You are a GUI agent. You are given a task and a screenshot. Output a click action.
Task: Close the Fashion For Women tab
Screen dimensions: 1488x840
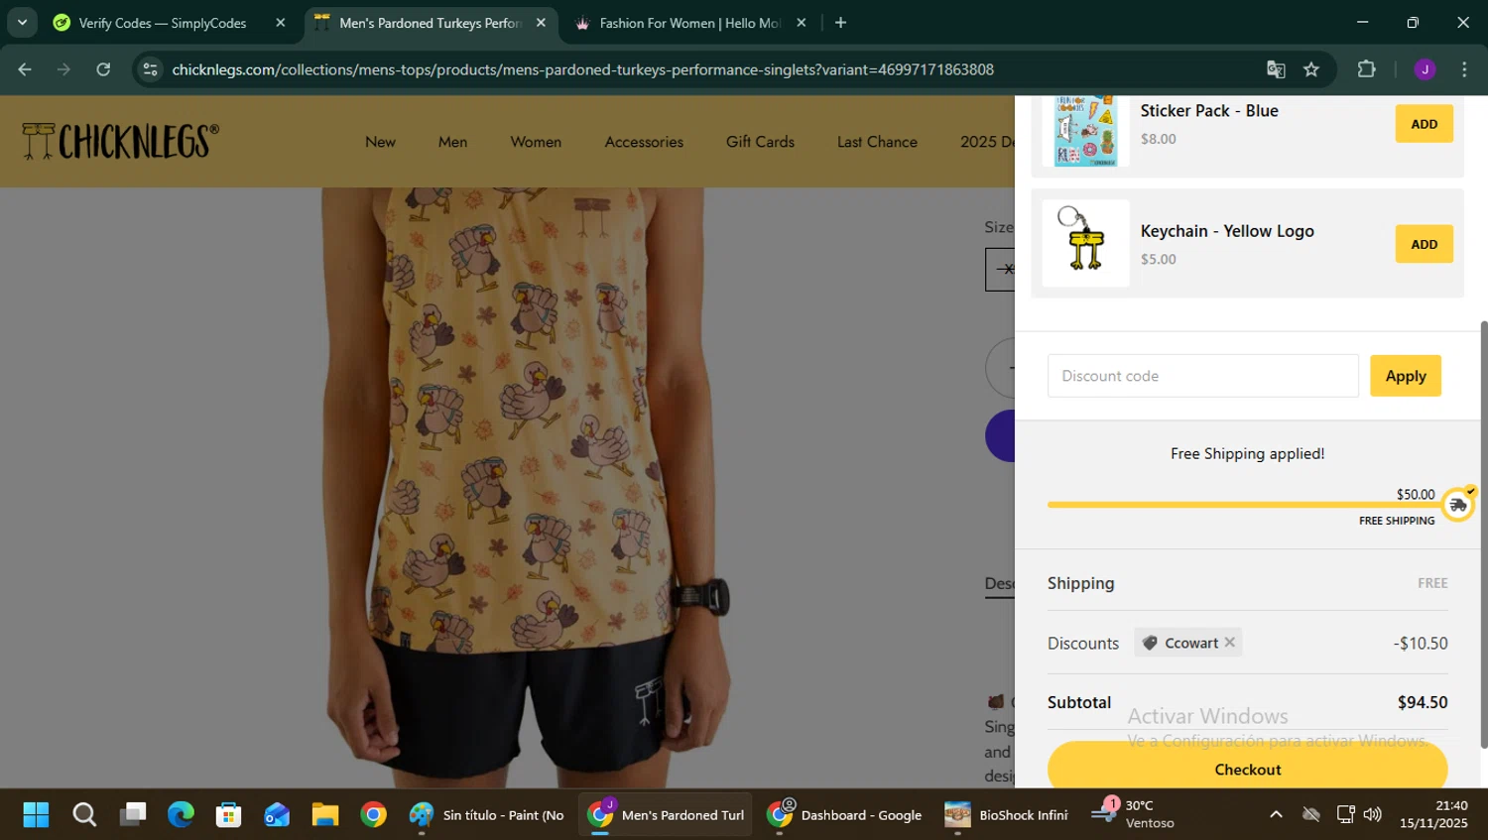point(802,23)
